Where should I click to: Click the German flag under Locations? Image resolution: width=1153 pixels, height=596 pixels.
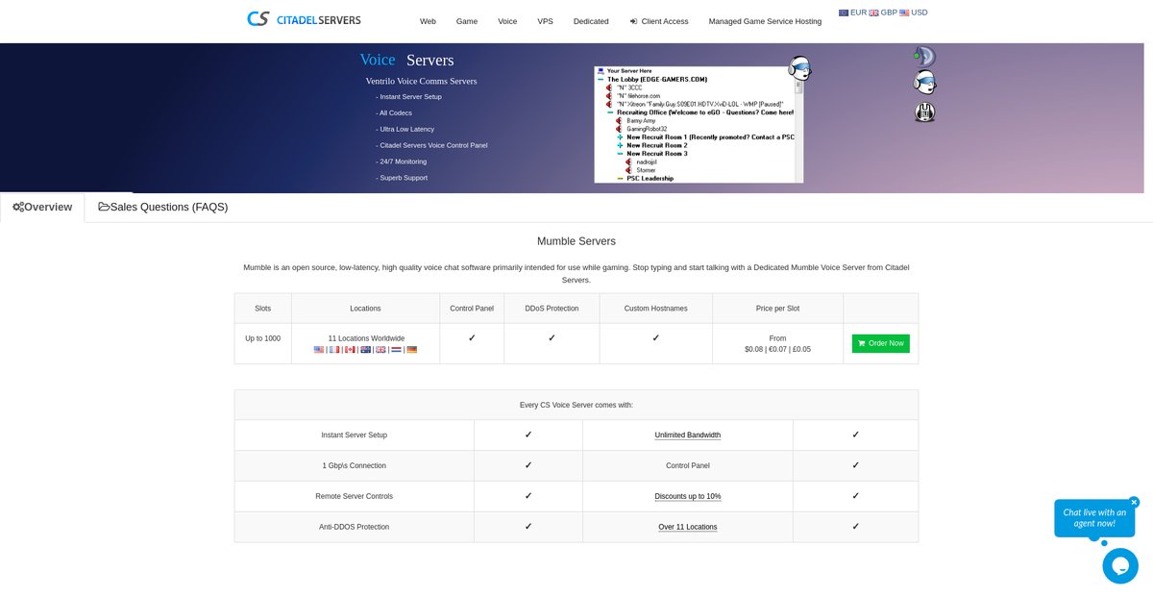pyautogui.click(x=412, y=350)
